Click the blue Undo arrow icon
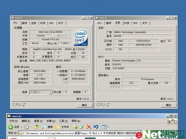 tap(96, 127)
